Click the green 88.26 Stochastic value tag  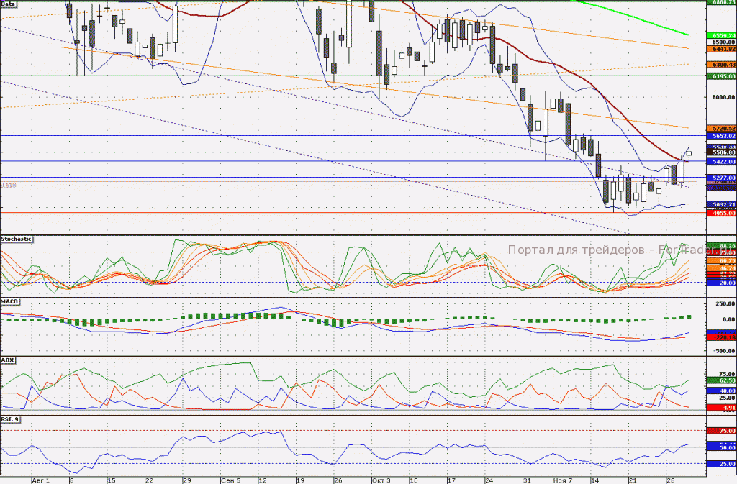pos(721,245)
